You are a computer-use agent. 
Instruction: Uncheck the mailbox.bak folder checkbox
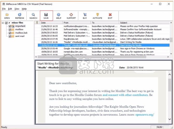(10, 33)
